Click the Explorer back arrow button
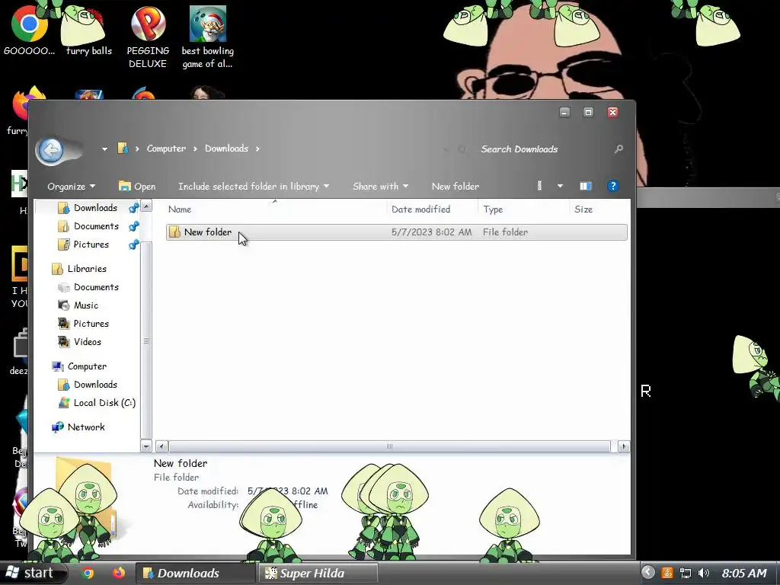Viewport: 780px width, 585px height. (x=51, y=149)
